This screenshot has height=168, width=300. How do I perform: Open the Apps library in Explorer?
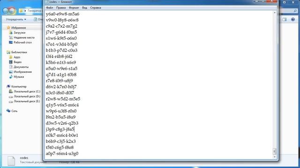pos(17,57)
